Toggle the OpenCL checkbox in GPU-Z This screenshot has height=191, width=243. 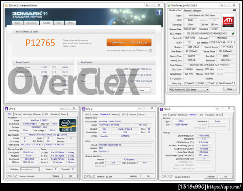pyautogui.click(x=185, y=83)
